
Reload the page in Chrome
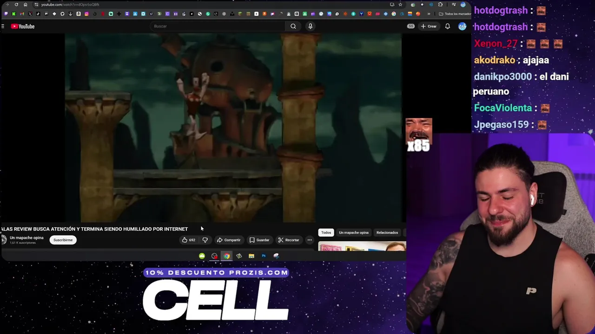pyautogui.click(x=16, y=5)
